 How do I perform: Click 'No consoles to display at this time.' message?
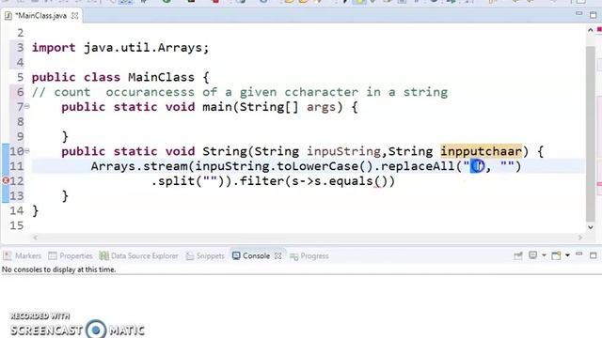58,269
